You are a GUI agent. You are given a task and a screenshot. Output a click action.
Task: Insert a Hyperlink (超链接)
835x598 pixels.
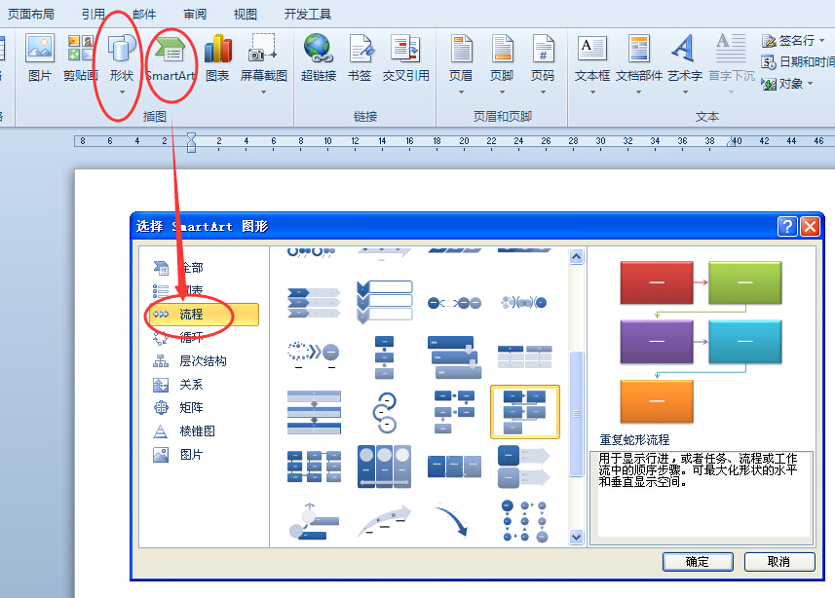pos(319,57)
